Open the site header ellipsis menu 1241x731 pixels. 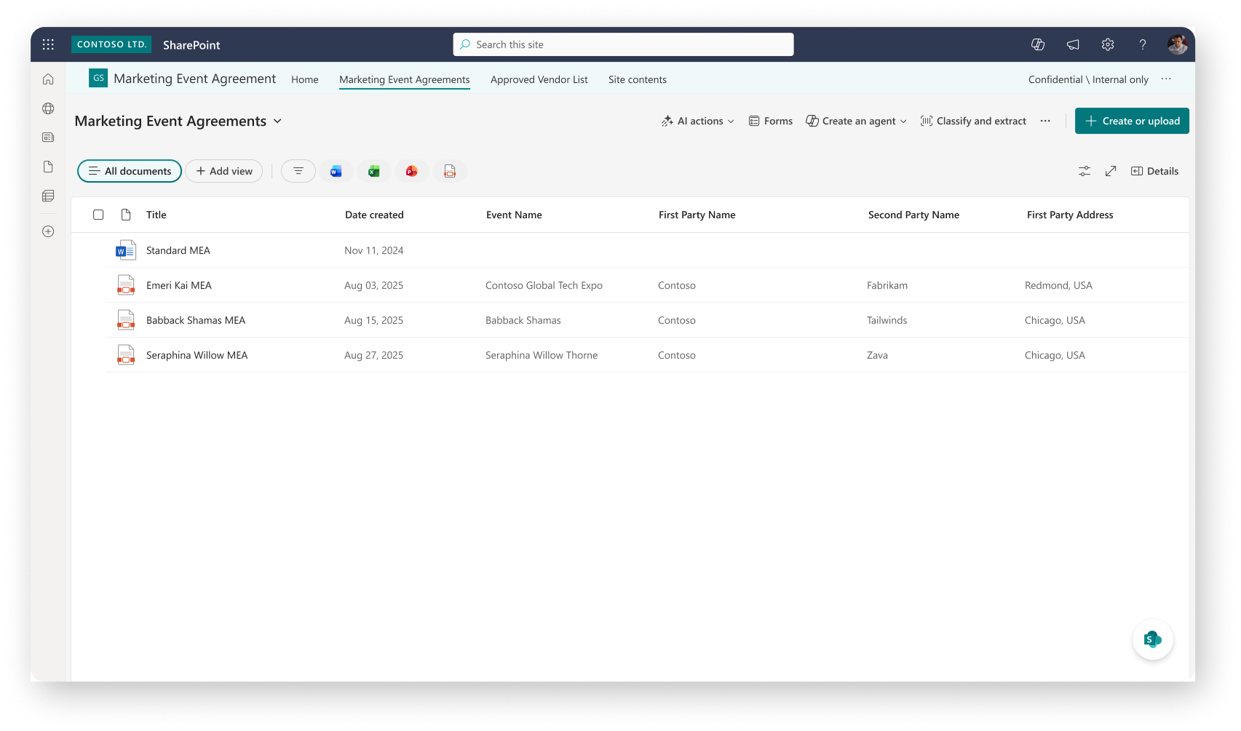click(x=1166, y=79)
